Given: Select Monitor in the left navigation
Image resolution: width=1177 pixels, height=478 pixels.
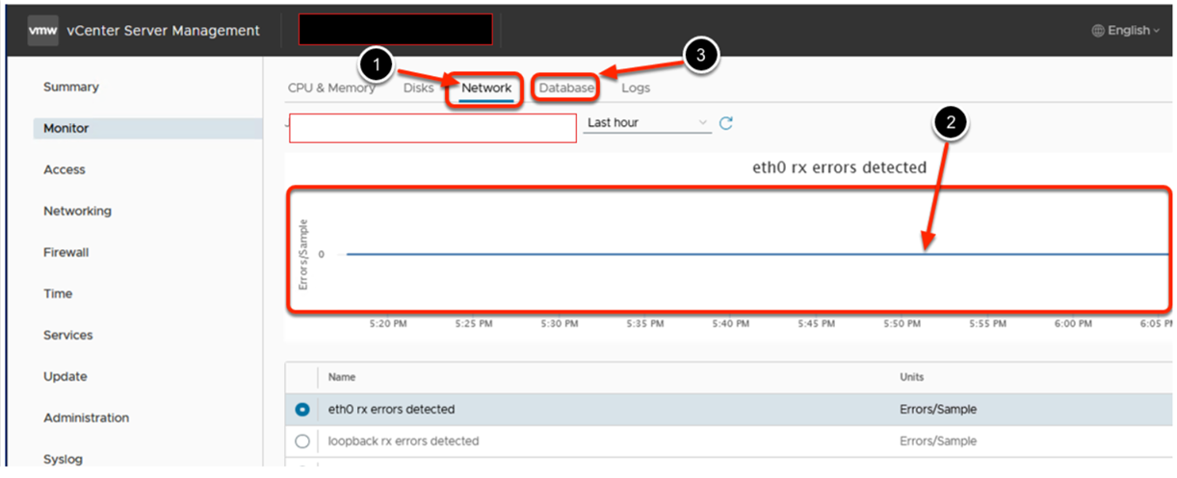Looking at the screenshot, I should (66, 129).
